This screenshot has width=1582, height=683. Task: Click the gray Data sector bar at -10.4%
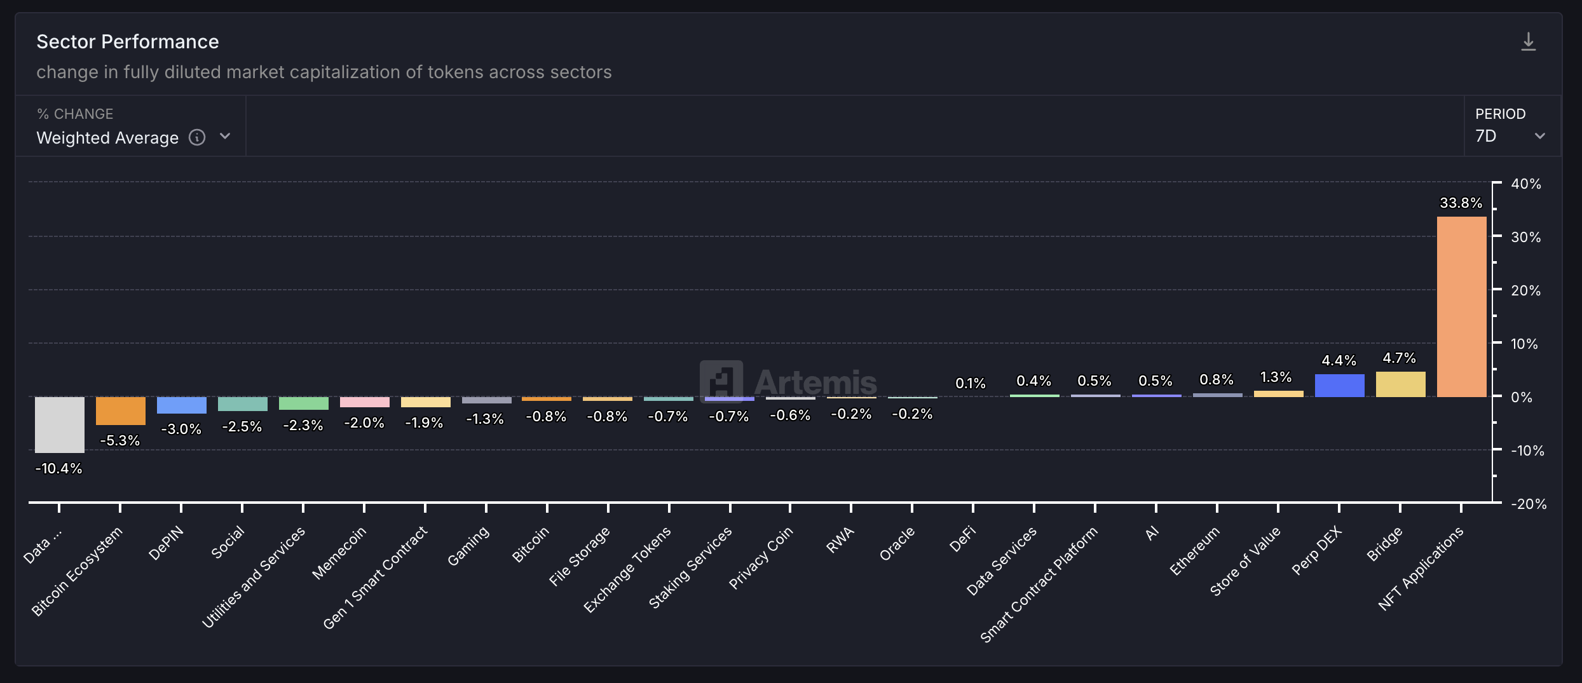[58, 424]
